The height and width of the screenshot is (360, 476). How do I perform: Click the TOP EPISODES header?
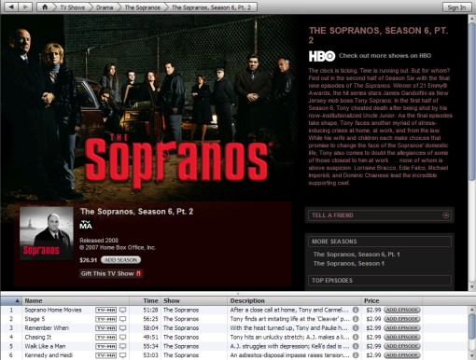(x=379, y=281)
